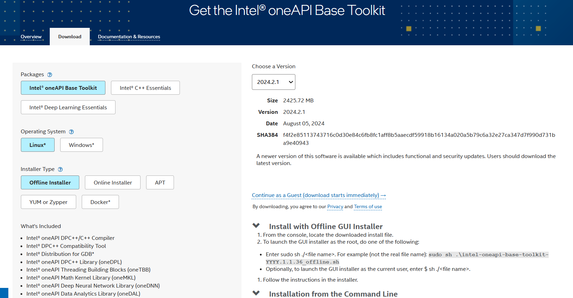Screen dimensions: 573x298
Task: Select Linux operating system
Action: [x=38, y=145]
